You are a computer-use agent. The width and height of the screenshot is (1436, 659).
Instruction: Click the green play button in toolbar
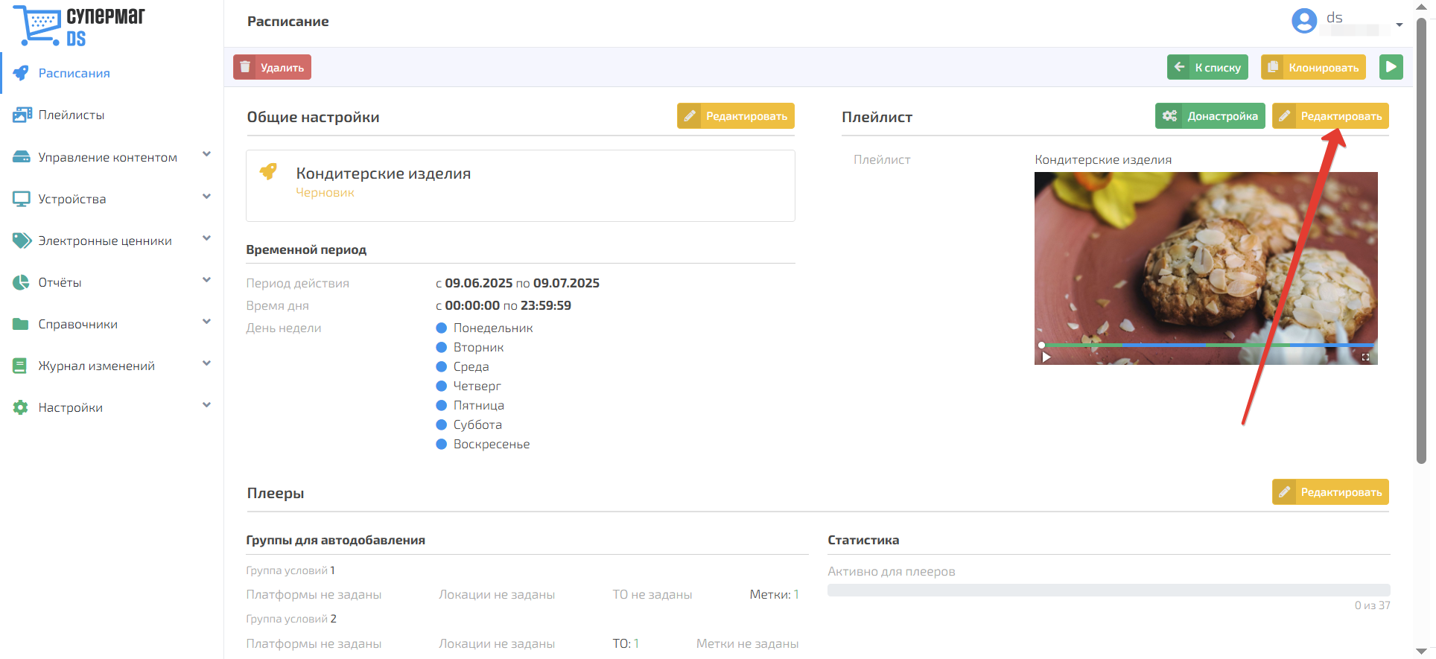click(x=1391, y=67)
